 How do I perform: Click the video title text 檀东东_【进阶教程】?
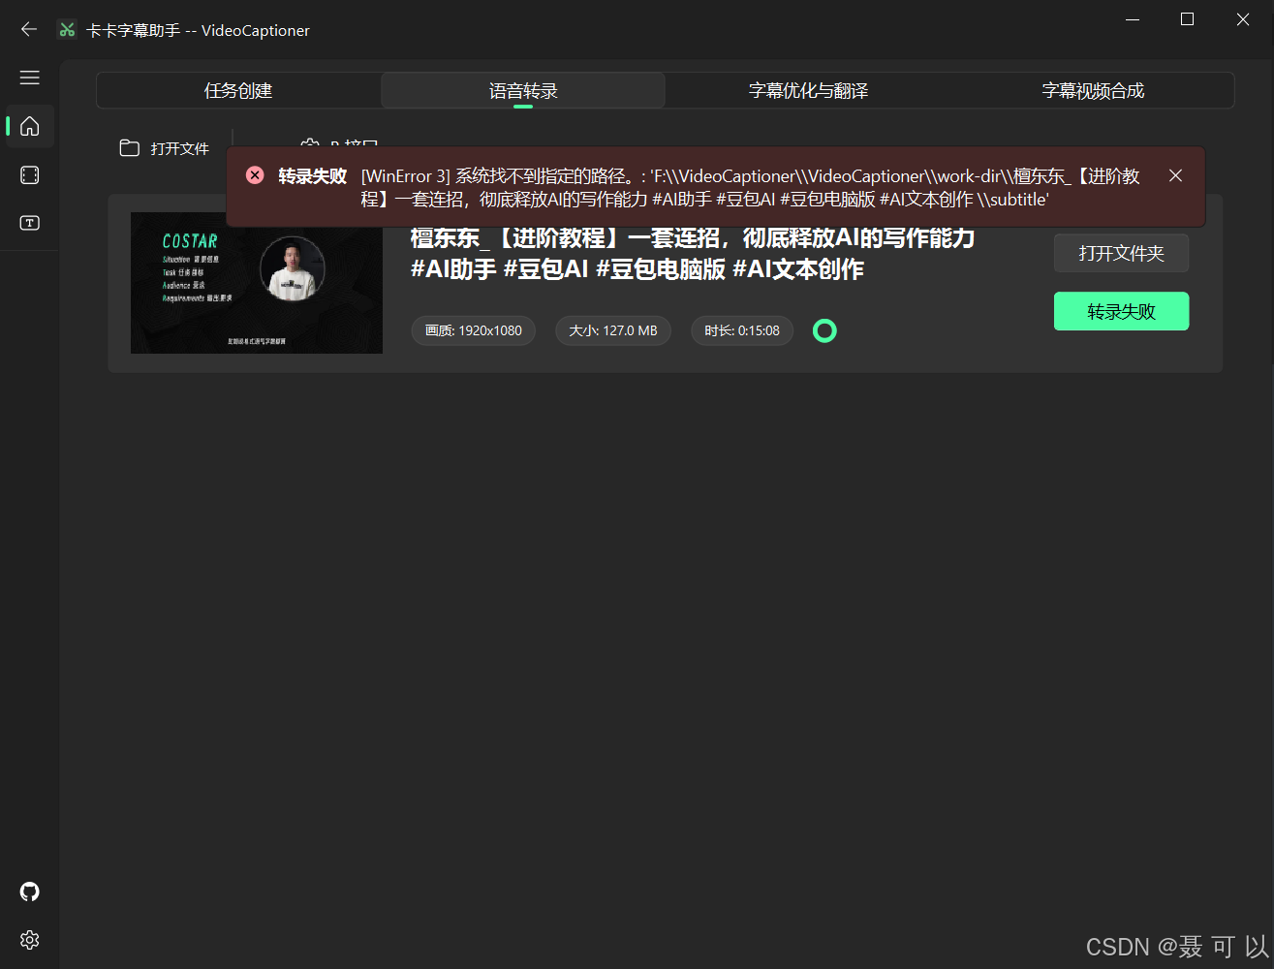click(693, 254)
